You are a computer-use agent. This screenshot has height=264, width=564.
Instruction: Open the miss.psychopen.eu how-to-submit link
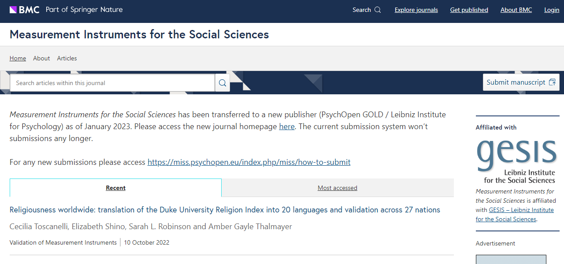(249, 162)
